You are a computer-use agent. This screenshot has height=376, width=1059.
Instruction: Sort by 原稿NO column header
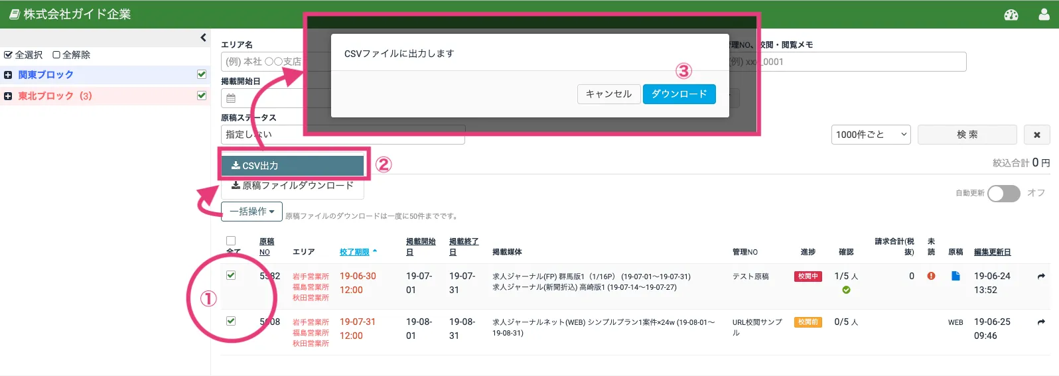click(266, 247)
